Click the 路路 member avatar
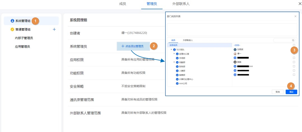 pyautogui.click(x=235, y=62)
